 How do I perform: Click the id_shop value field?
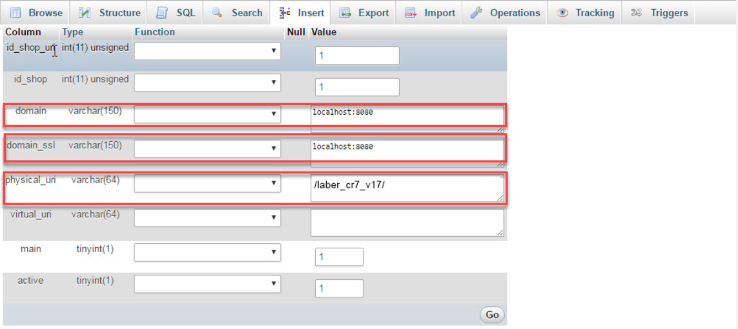[x=357, y=87]
